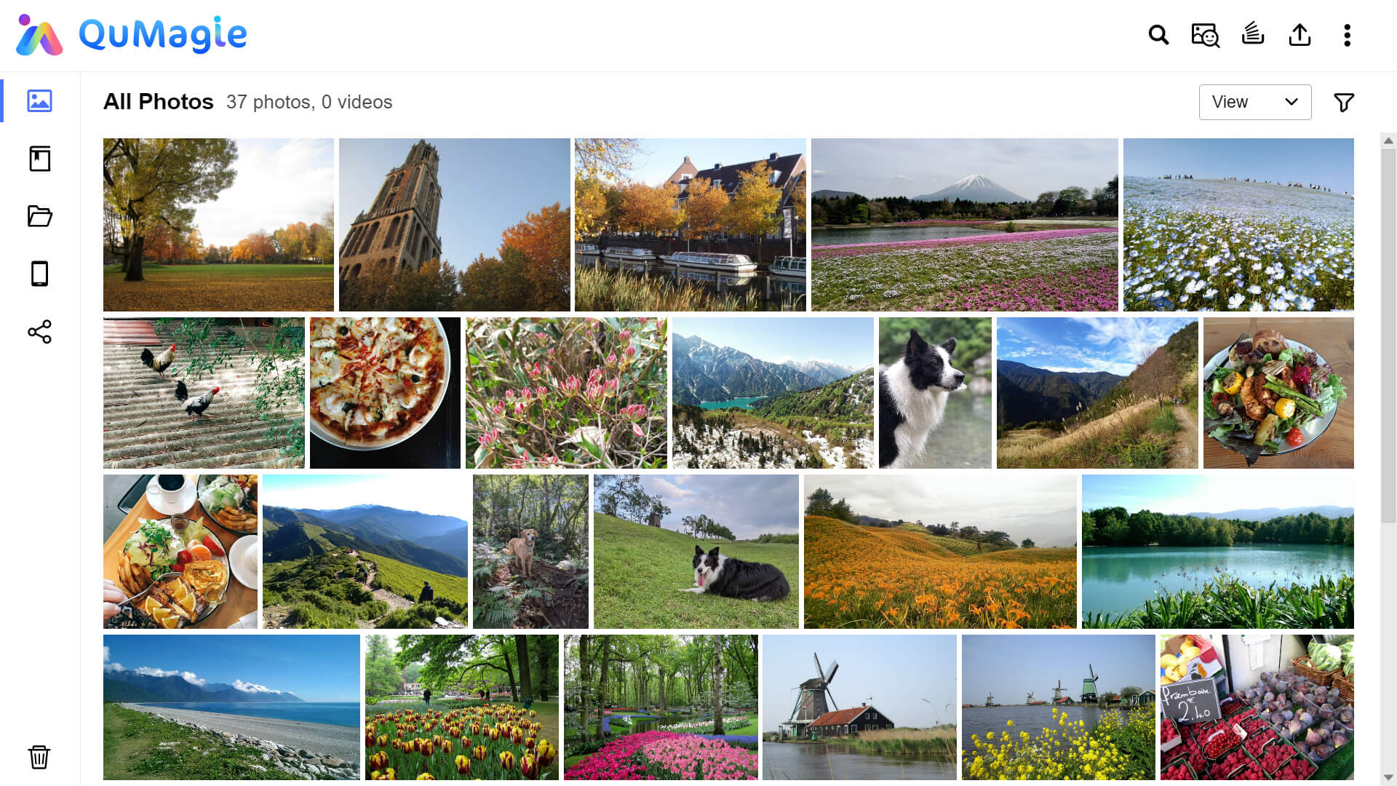This screenshot has width=1397, height=786.
Task: Open the trash bin icon
Action: click(x=39, y=757)
